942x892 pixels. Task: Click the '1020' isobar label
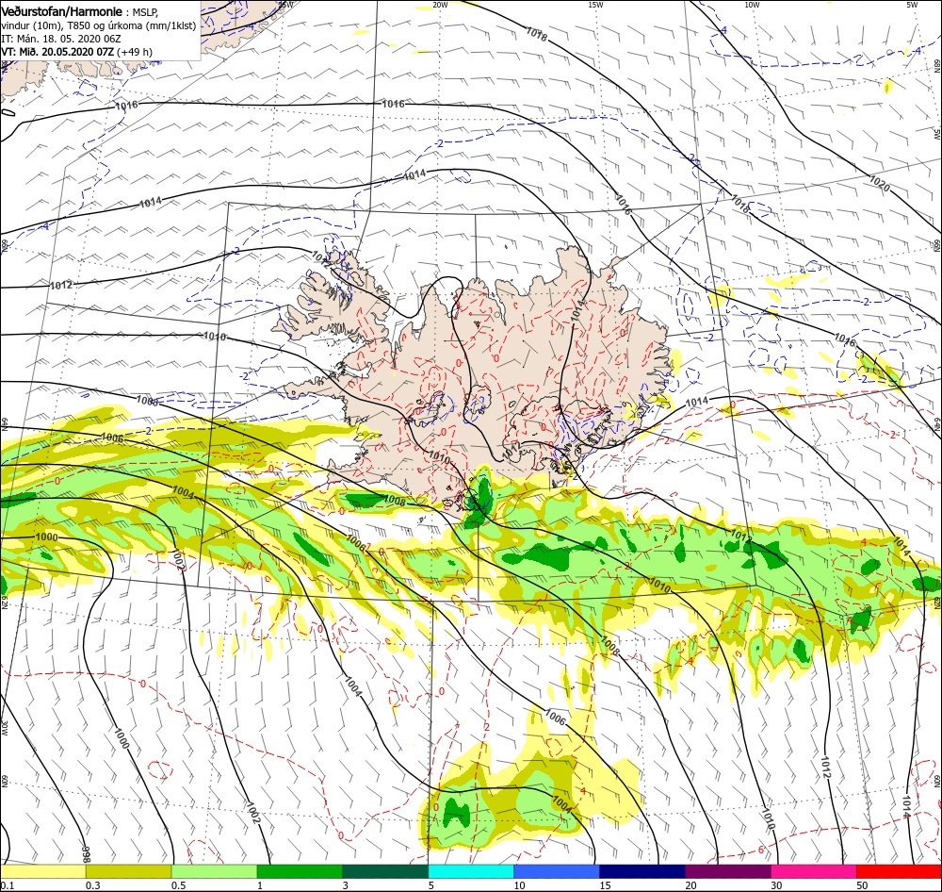[880, 184]
